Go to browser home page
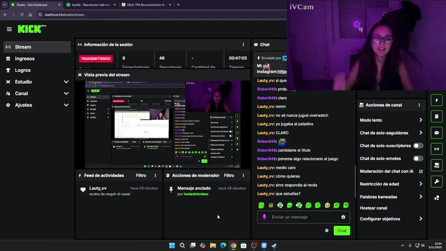Image resolution: width=446 pixels, height=251 pixels. (x=30, y=15)
